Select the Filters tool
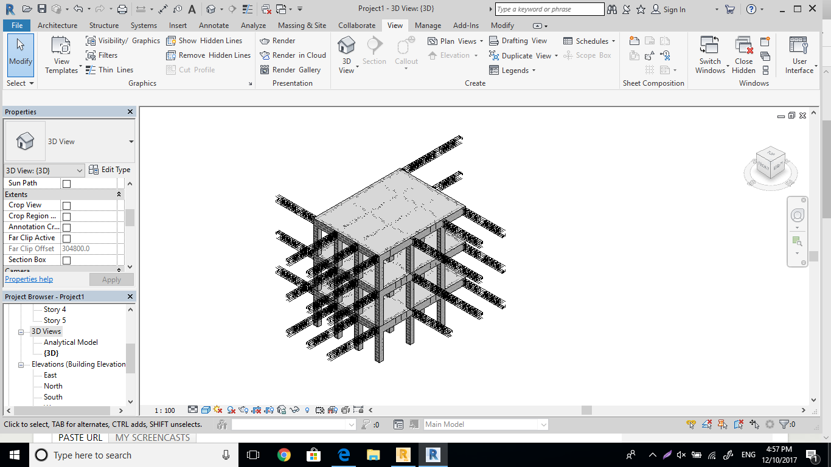Image resolution: width=831 pixels, height=467 pixels. [x=108, y=55]
